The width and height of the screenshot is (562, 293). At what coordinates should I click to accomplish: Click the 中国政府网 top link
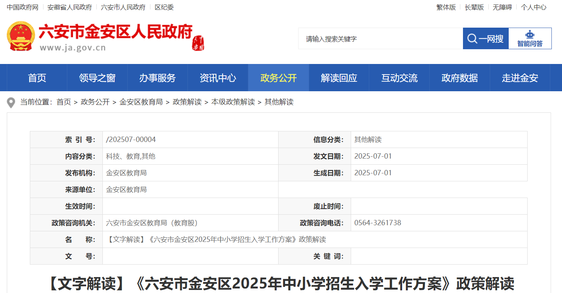tap(23, 7)
